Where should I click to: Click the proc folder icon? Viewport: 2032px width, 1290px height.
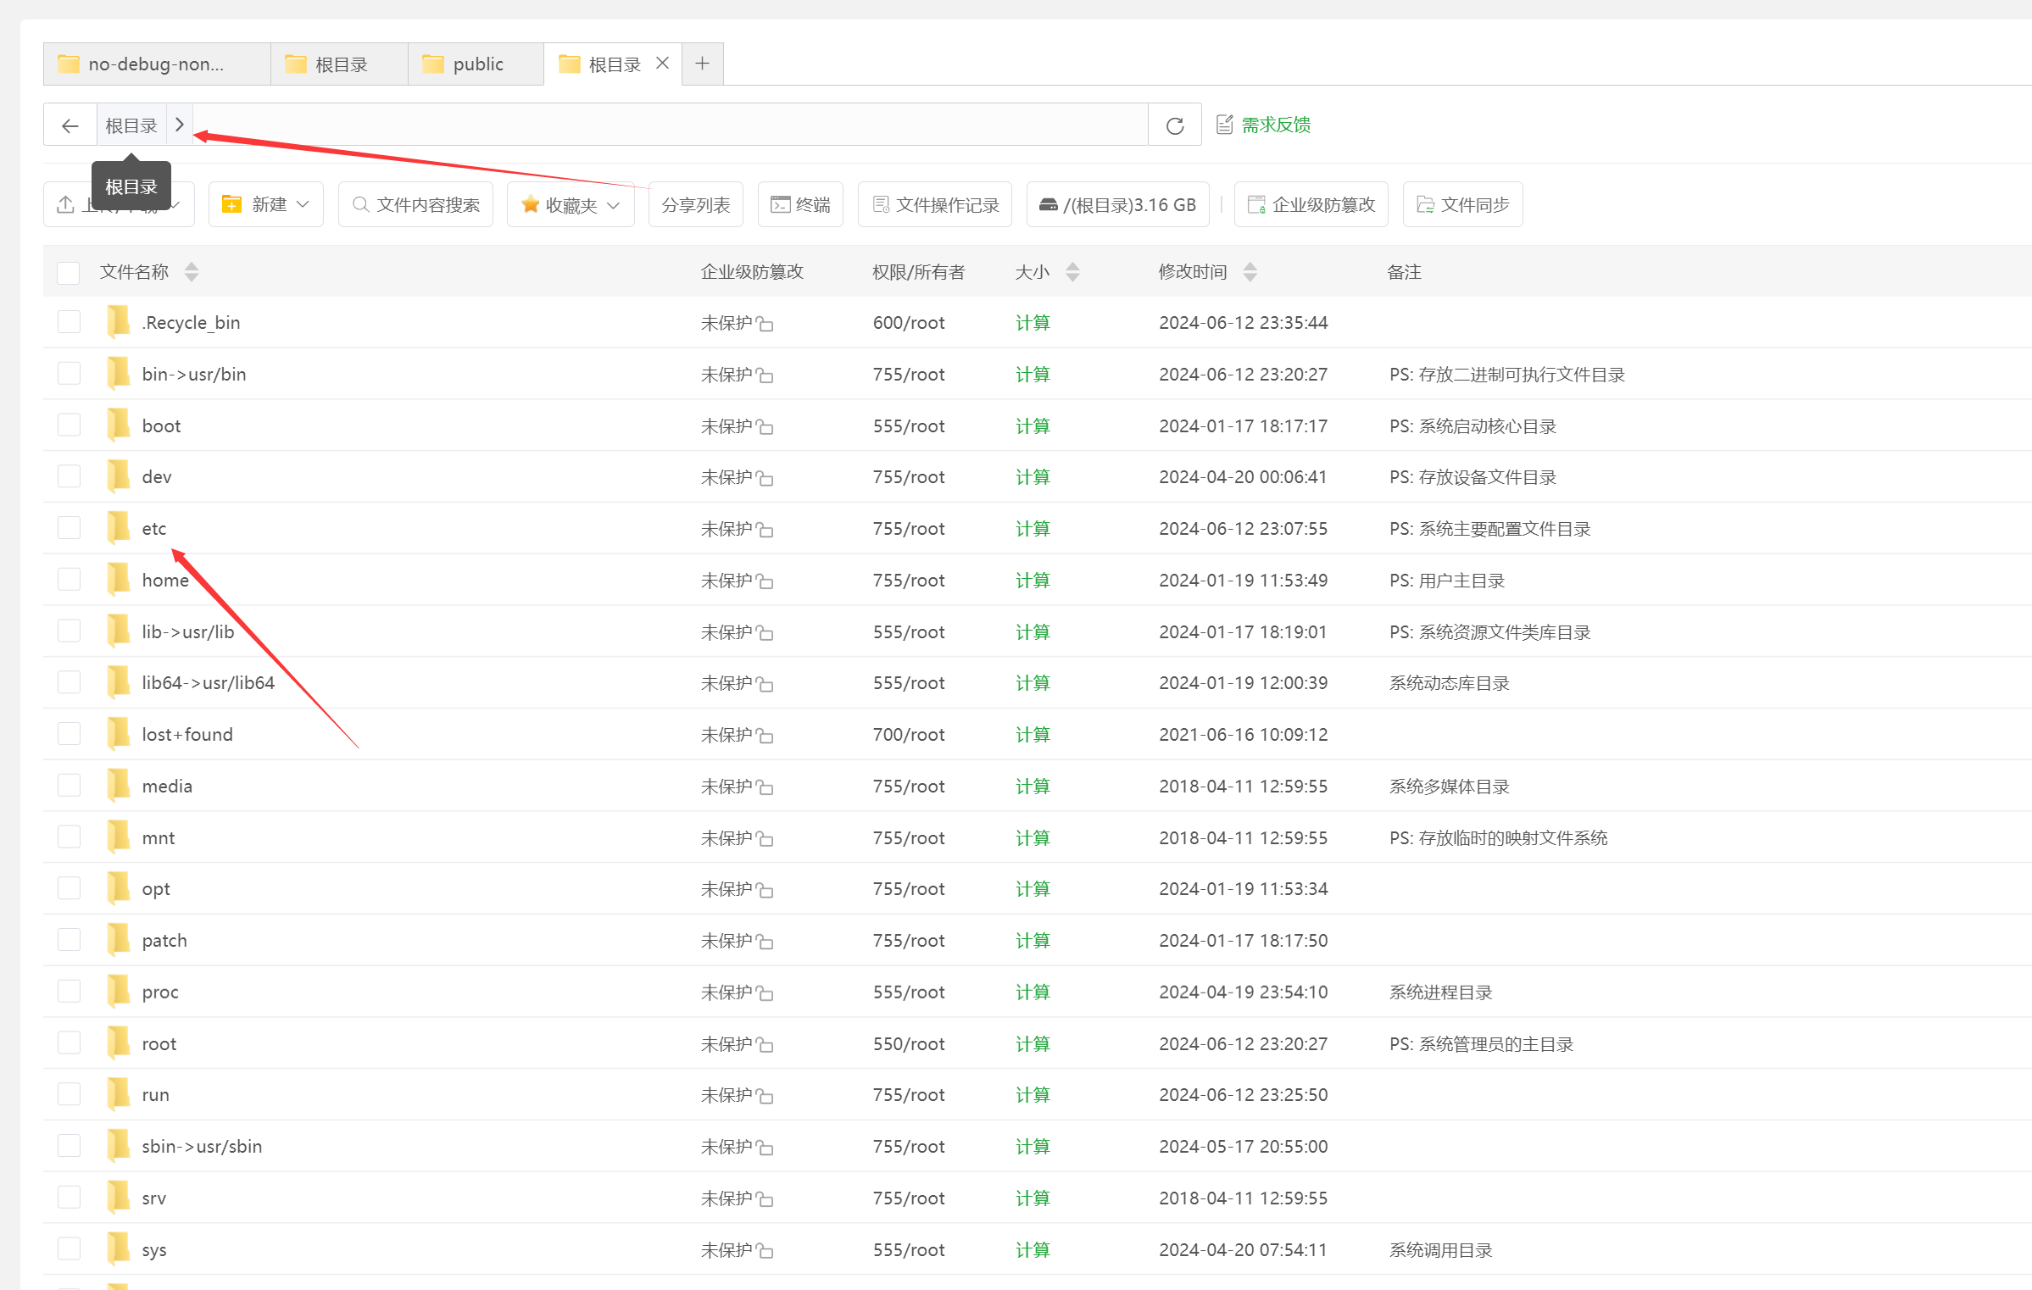click(x=119, y=992)
